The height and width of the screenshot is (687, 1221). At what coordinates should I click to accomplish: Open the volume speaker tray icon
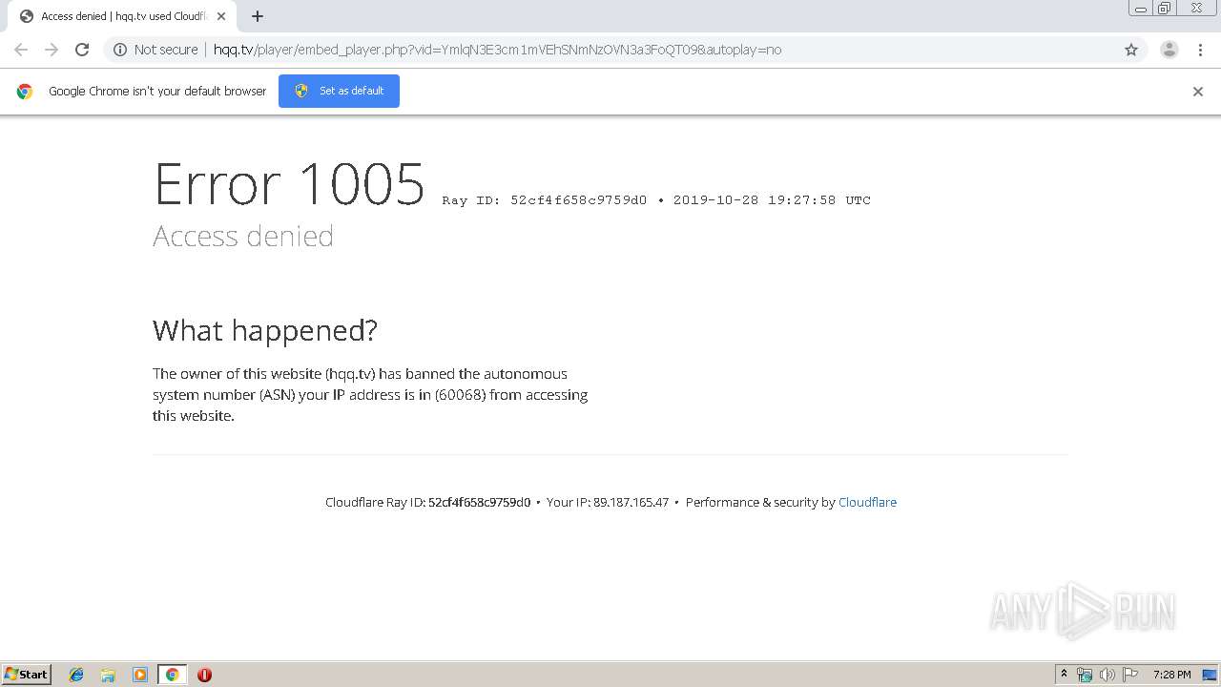pos(1107,675)
